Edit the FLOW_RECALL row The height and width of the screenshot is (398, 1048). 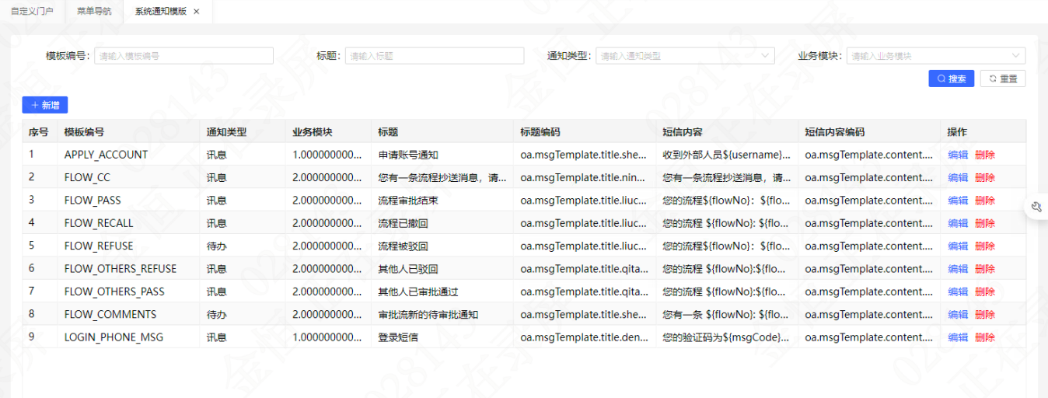[958, 223]
